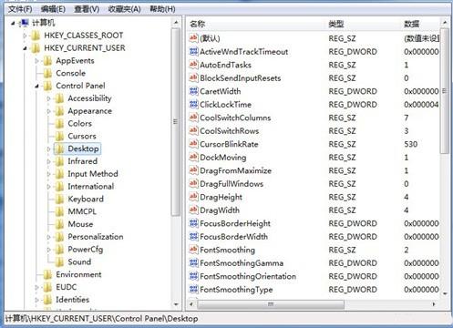Select the FocusBorderHeight value
The width and height of the screenshot is (453, 328).
pyautogui.click(x=235, y=223)
